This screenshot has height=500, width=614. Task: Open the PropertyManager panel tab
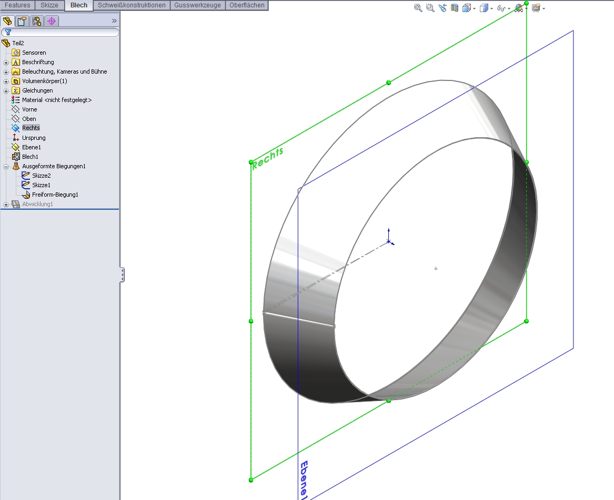(22, 21)
